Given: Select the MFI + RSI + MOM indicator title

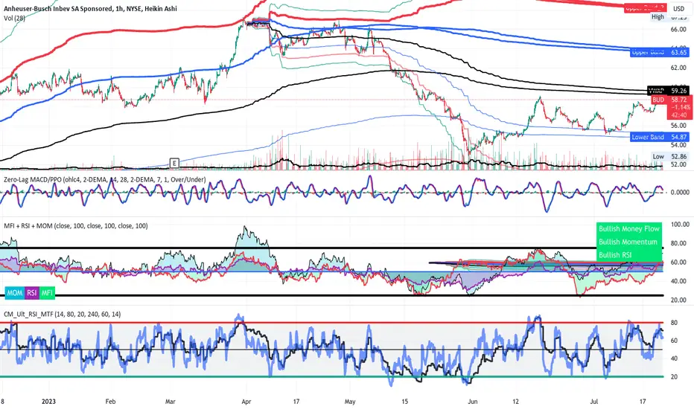Looking at the screenshot, I should coord(76,225).
